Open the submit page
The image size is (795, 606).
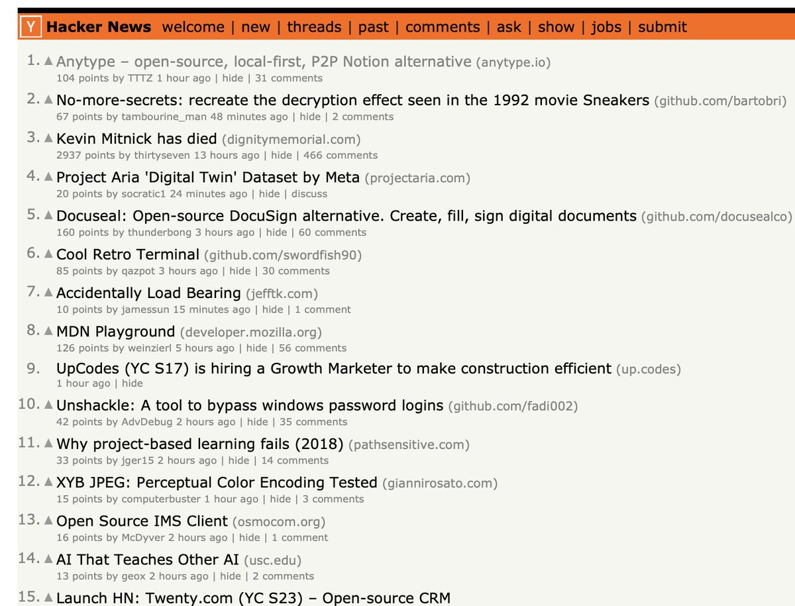pyautogui.click(x=661, y=27)
